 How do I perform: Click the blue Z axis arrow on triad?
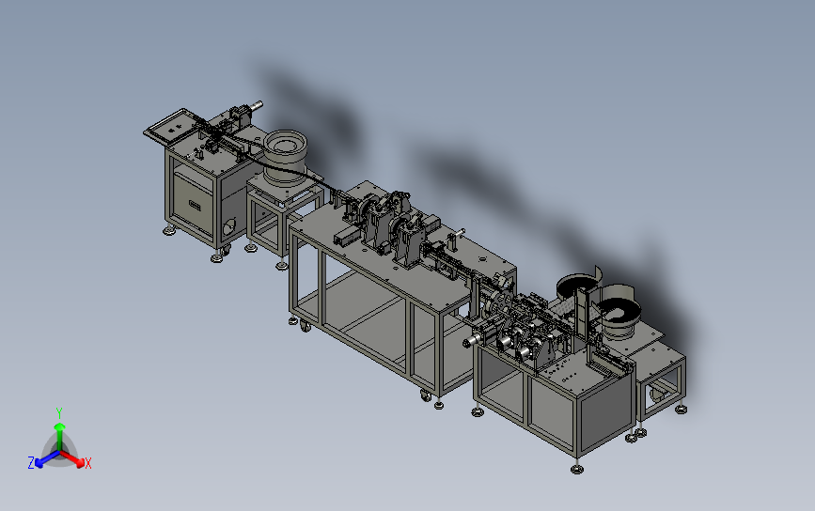[46, 459]
